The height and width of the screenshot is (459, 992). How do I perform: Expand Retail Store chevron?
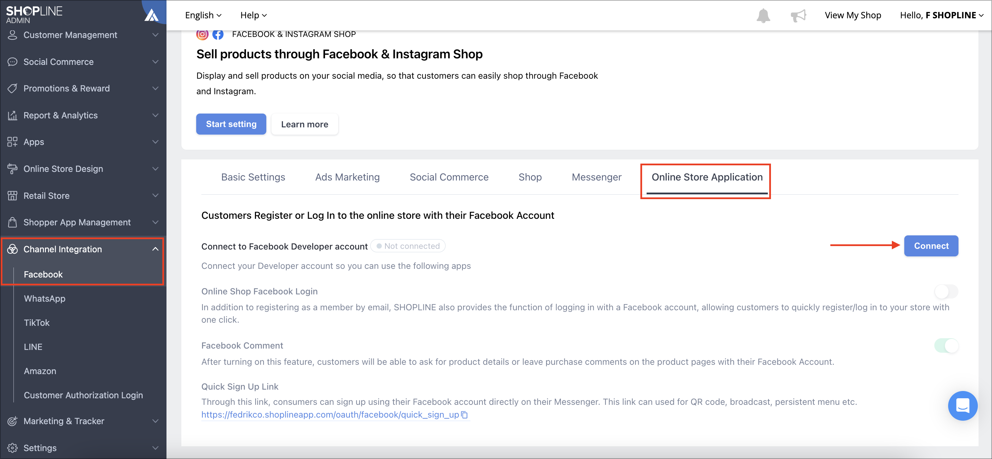click(155, 195)
